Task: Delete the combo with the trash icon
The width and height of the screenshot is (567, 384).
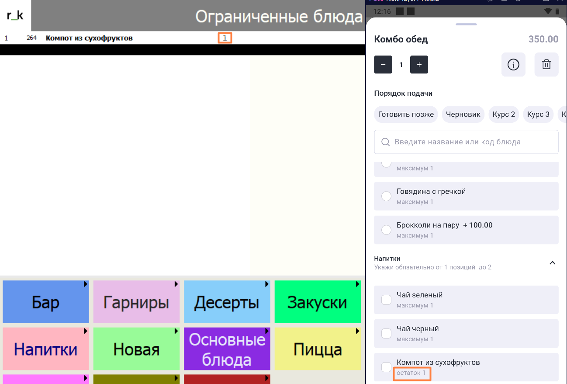Action: pos(546,65)
